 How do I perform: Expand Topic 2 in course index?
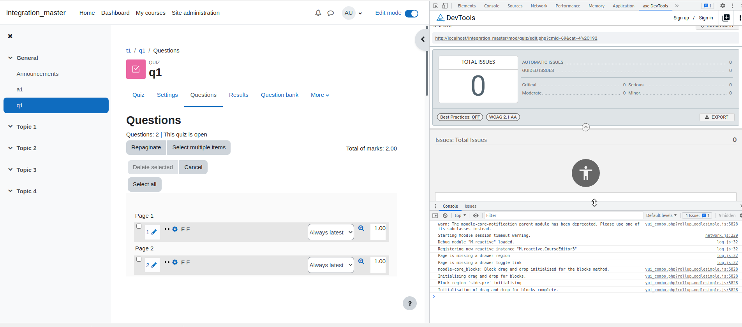tap(11, 148)
